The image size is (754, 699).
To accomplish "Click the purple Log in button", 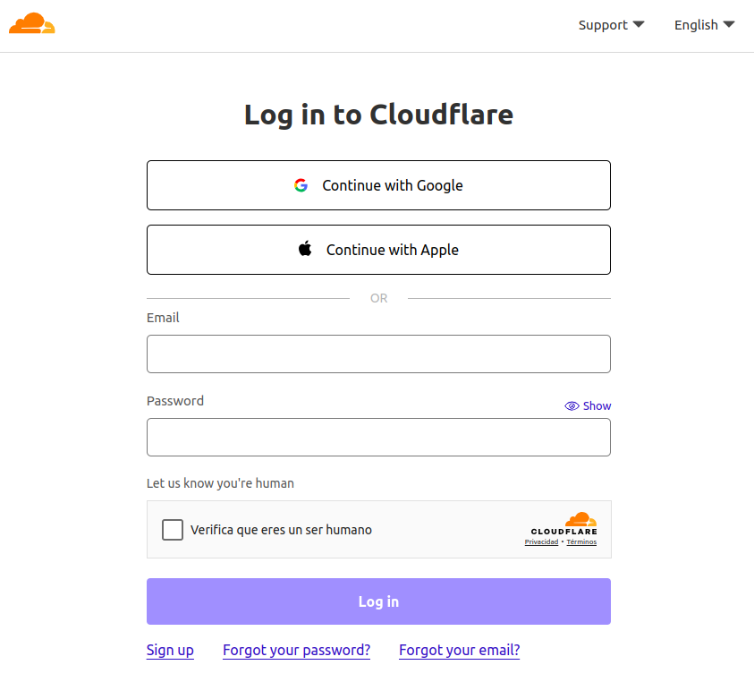I will coord(378,601).
